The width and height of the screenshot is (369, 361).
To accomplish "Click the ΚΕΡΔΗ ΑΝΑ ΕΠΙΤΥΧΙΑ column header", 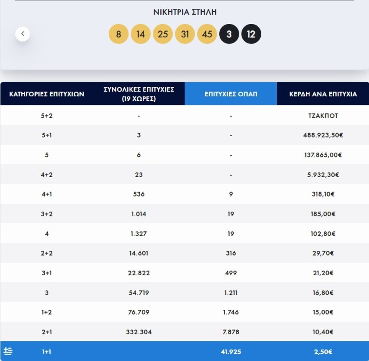I will pyautogui.click(x=323, y=94).
